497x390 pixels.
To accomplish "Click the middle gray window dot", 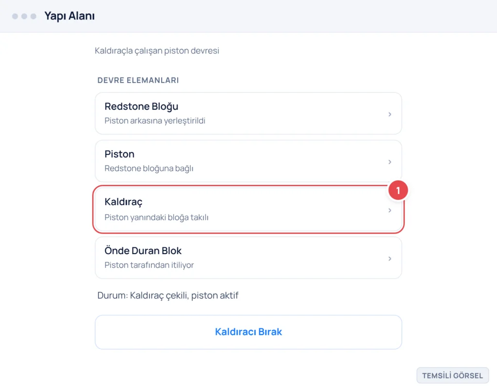I will pyautogui.click(x=24, y=16).
